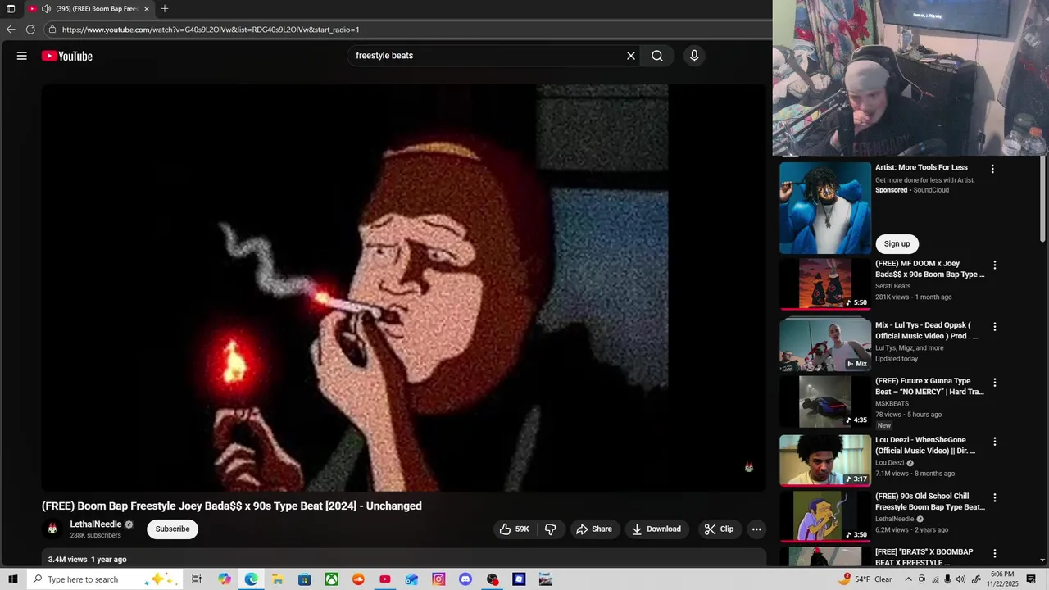
Task: Download the video
Action: (656, 529)
